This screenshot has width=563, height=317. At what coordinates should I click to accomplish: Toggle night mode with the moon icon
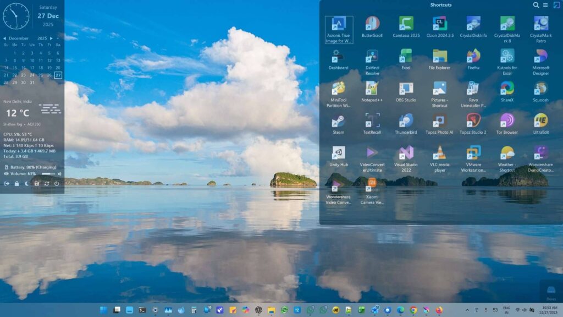(x=26, y=183)
